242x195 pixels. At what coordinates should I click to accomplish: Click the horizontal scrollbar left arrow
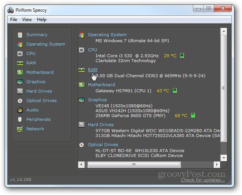[x=81, y=165]
